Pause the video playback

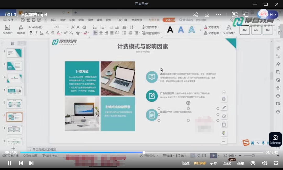click(9, 163)
